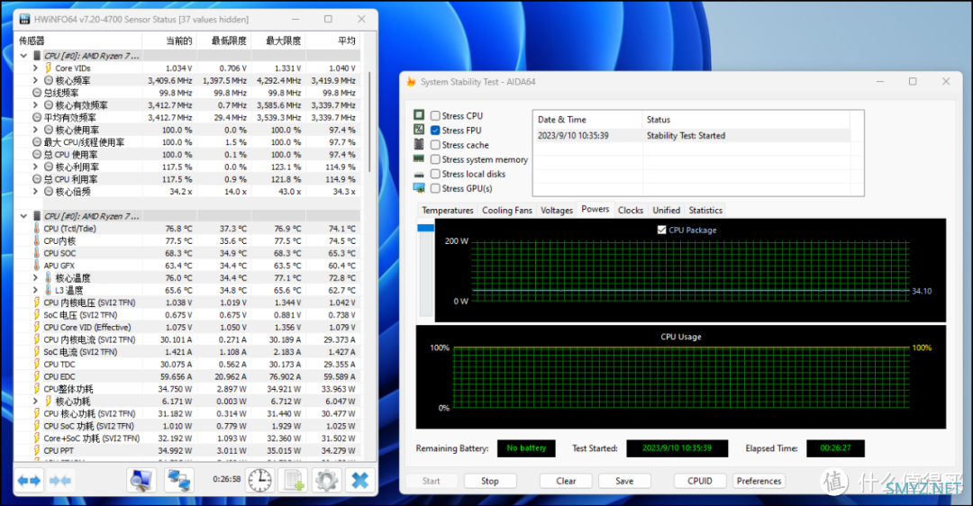This screenshot has height=506, width=973.
Task: Open the Voltages tab
Action: tap(557, 210)
